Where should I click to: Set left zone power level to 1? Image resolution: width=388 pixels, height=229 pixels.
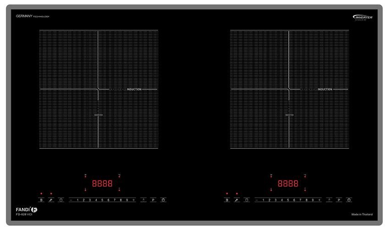[78, 200]
